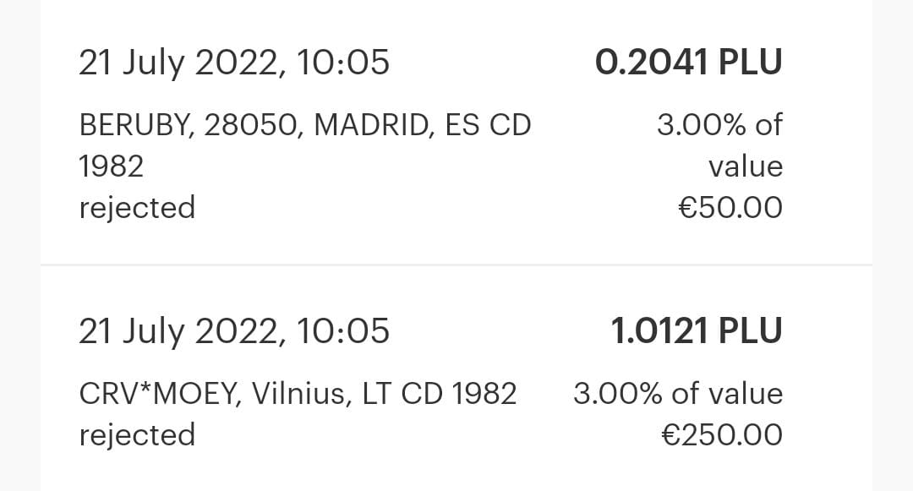Click the PLU unit beside 1.0121
The height and width of the screenshot is (491, 913).
tap(749, 330)
